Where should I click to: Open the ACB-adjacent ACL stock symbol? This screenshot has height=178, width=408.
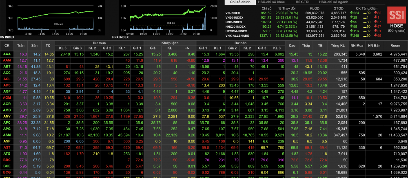(7, 79)
